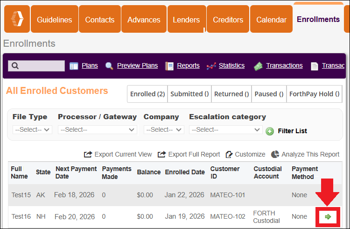350x229 pixels.
Task: Click the Transactions money icon
Action: [x=258, y=66]
